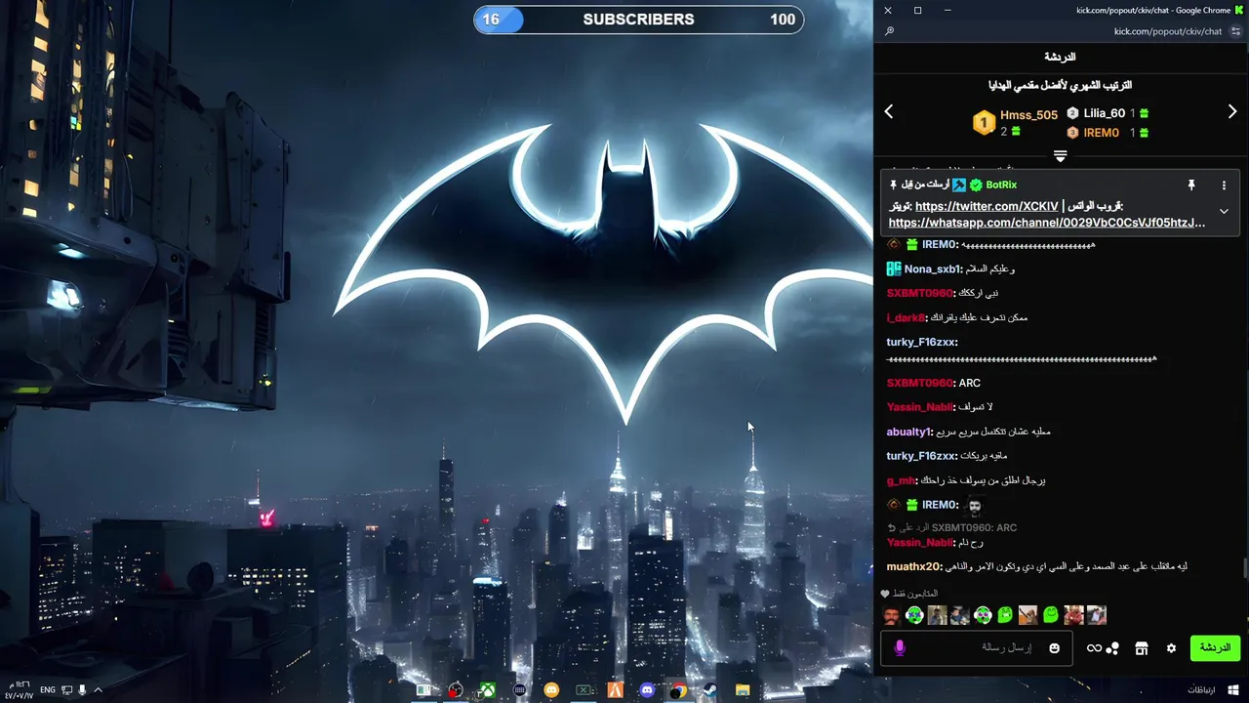Click the subscribers goal progress bar
Image resolution: width=1249 pixels, height=703 pixels.
639,20
